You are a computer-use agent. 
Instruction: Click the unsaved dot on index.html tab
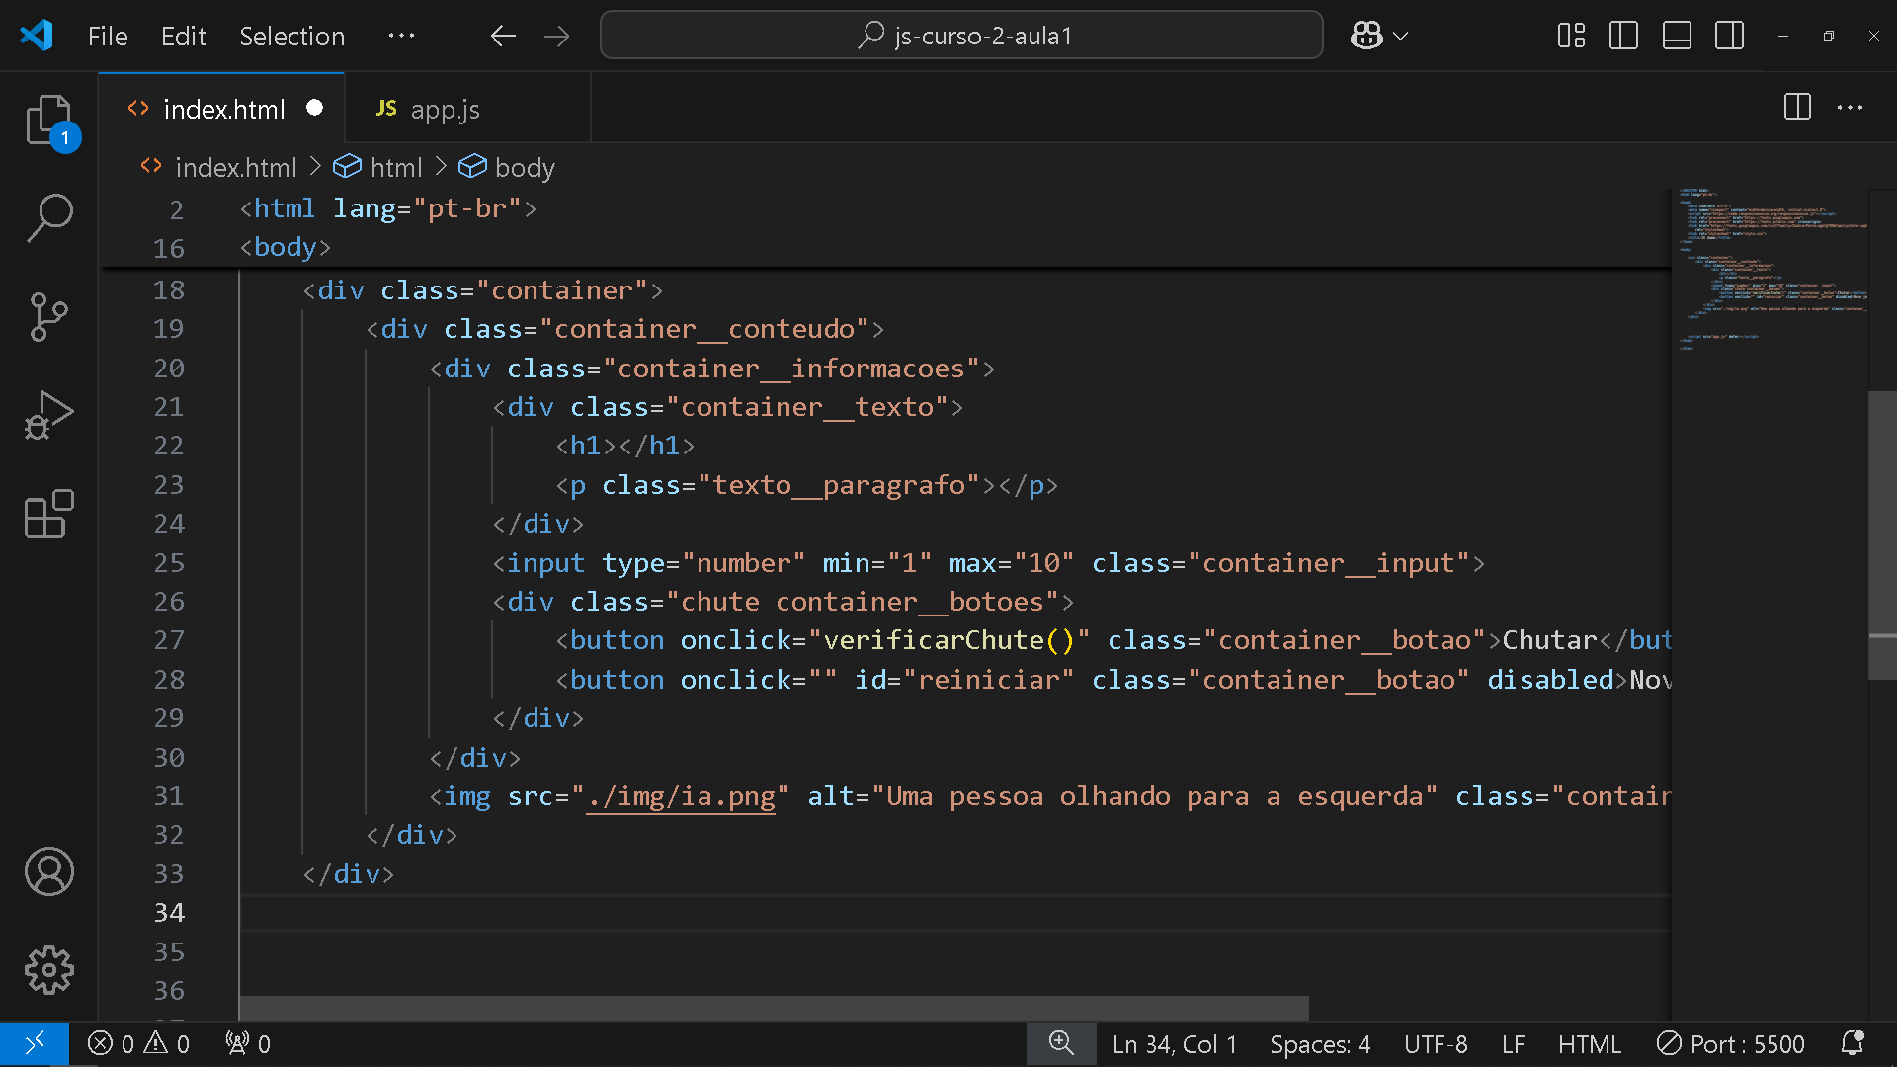pos(314,108)
